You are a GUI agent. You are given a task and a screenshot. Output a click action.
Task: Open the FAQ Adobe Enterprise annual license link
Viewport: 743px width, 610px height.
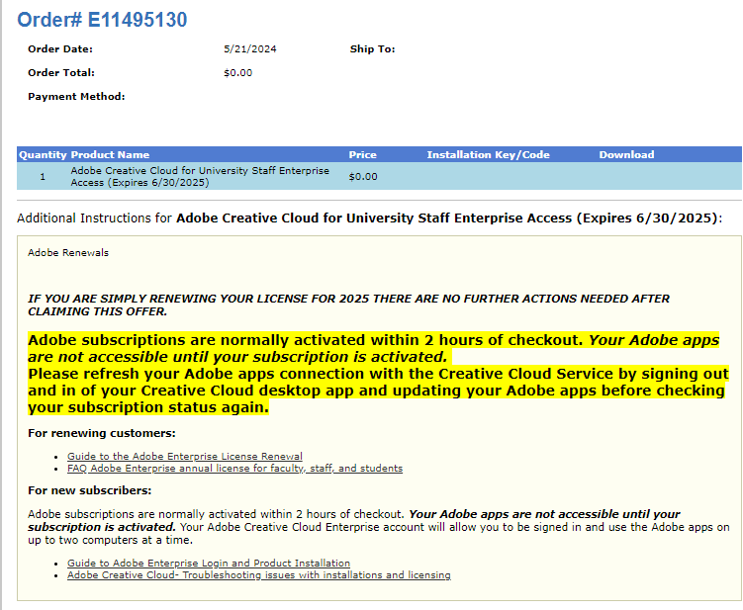(x=235, y=468)
